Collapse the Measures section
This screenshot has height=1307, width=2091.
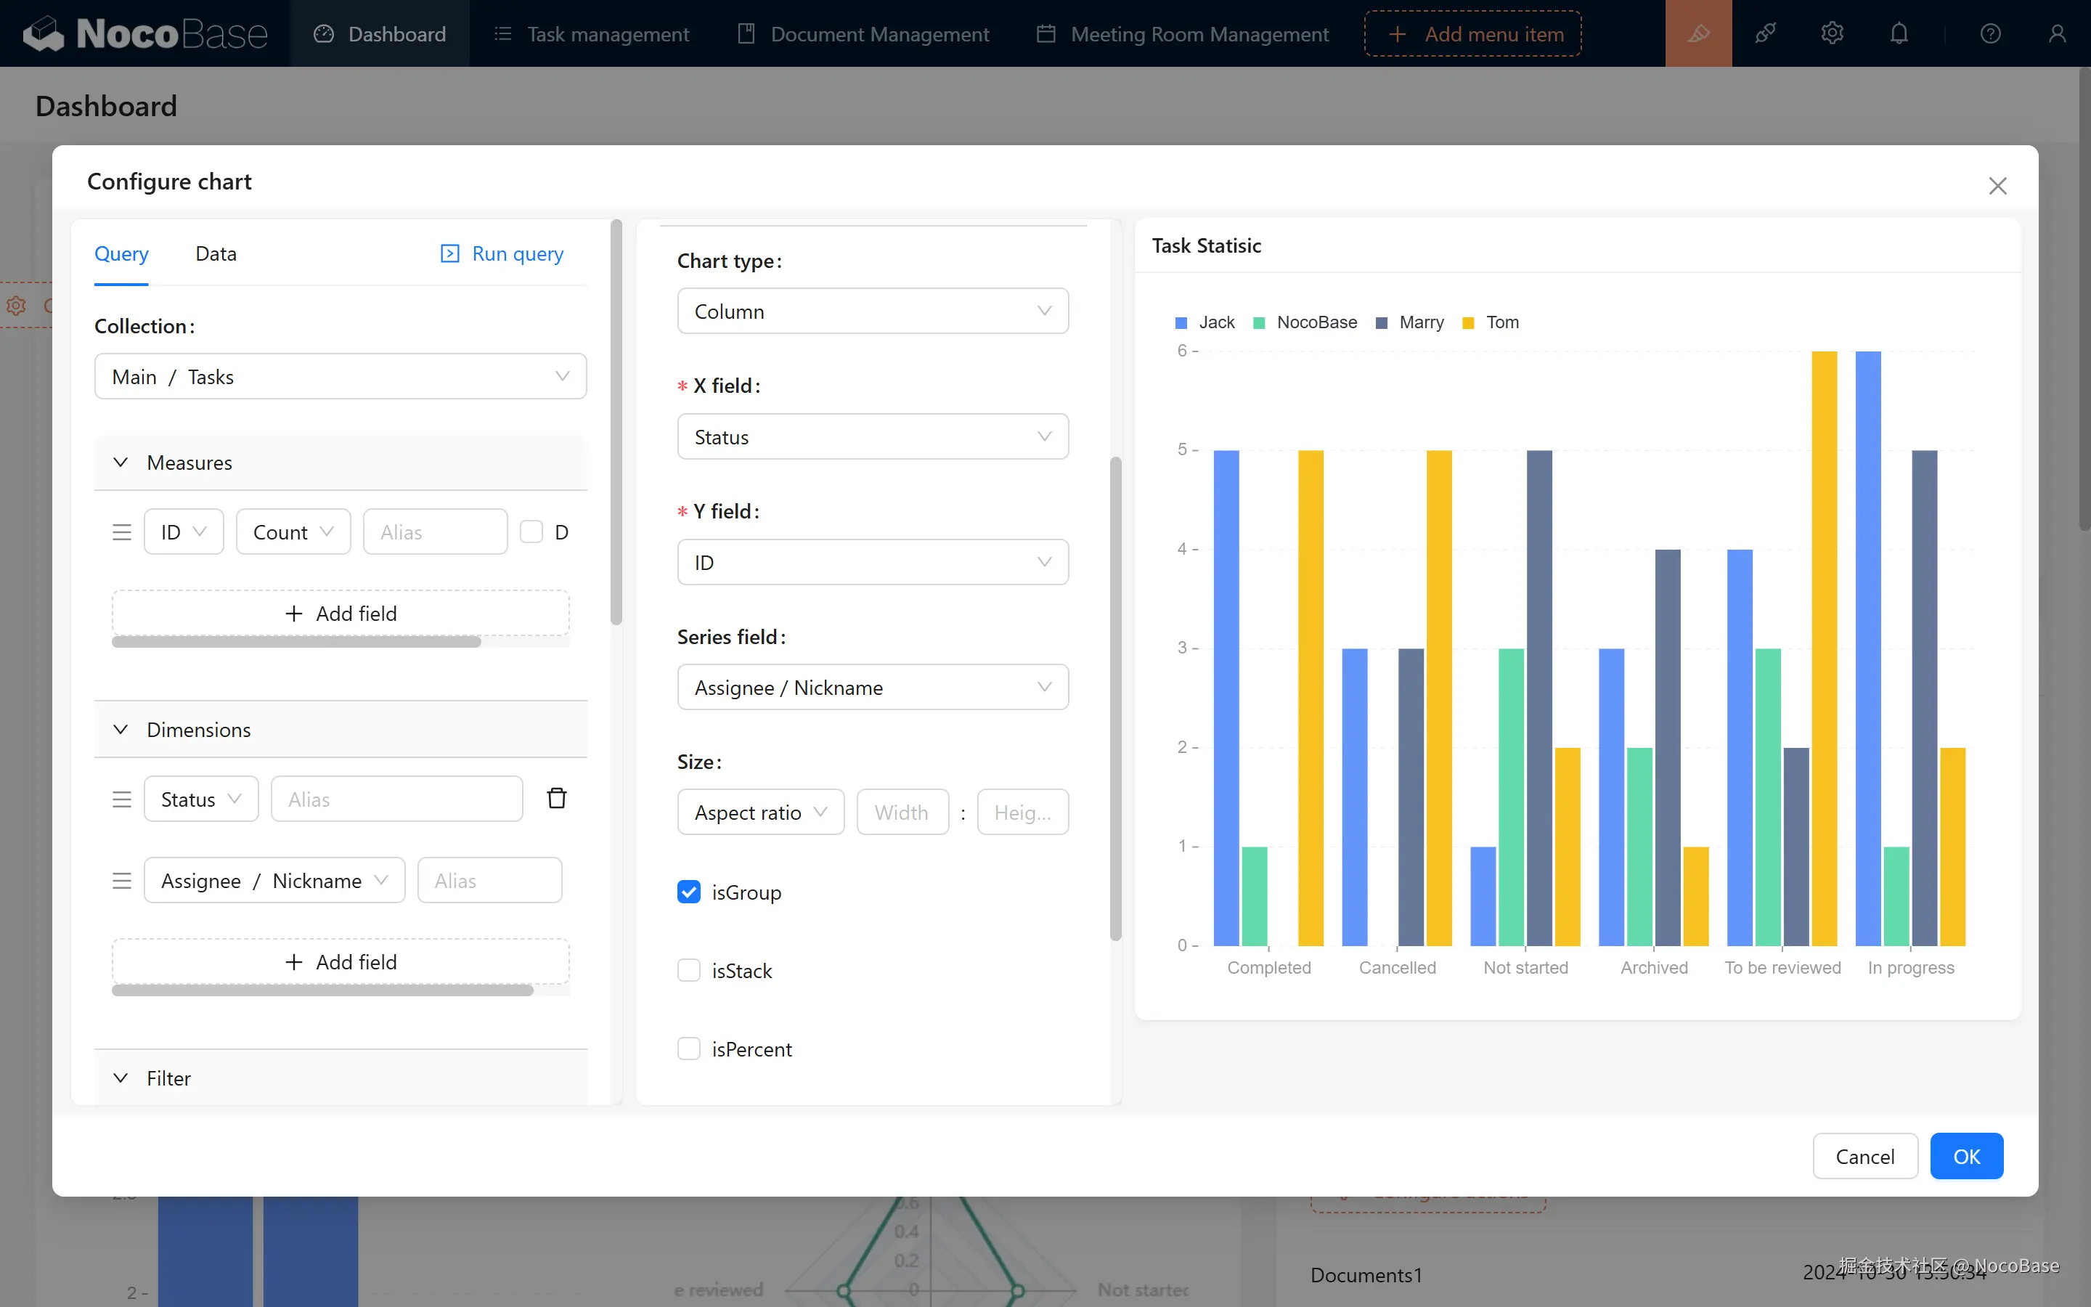click(x=121, y=463)
